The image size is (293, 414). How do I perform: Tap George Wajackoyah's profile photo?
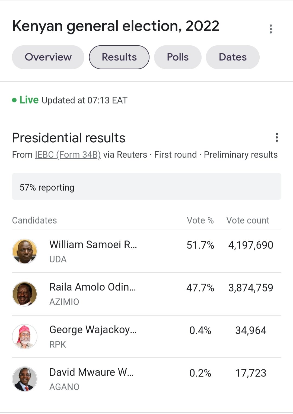(25, 337)
